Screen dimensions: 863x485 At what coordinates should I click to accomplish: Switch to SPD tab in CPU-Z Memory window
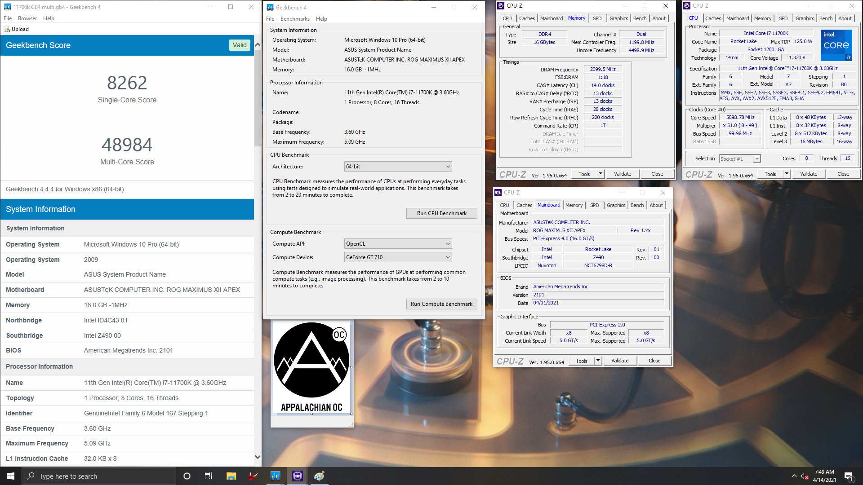click(x=597, y=18)
